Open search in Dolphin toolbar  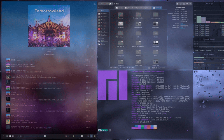pyautogui.click(x=190, y=4)
